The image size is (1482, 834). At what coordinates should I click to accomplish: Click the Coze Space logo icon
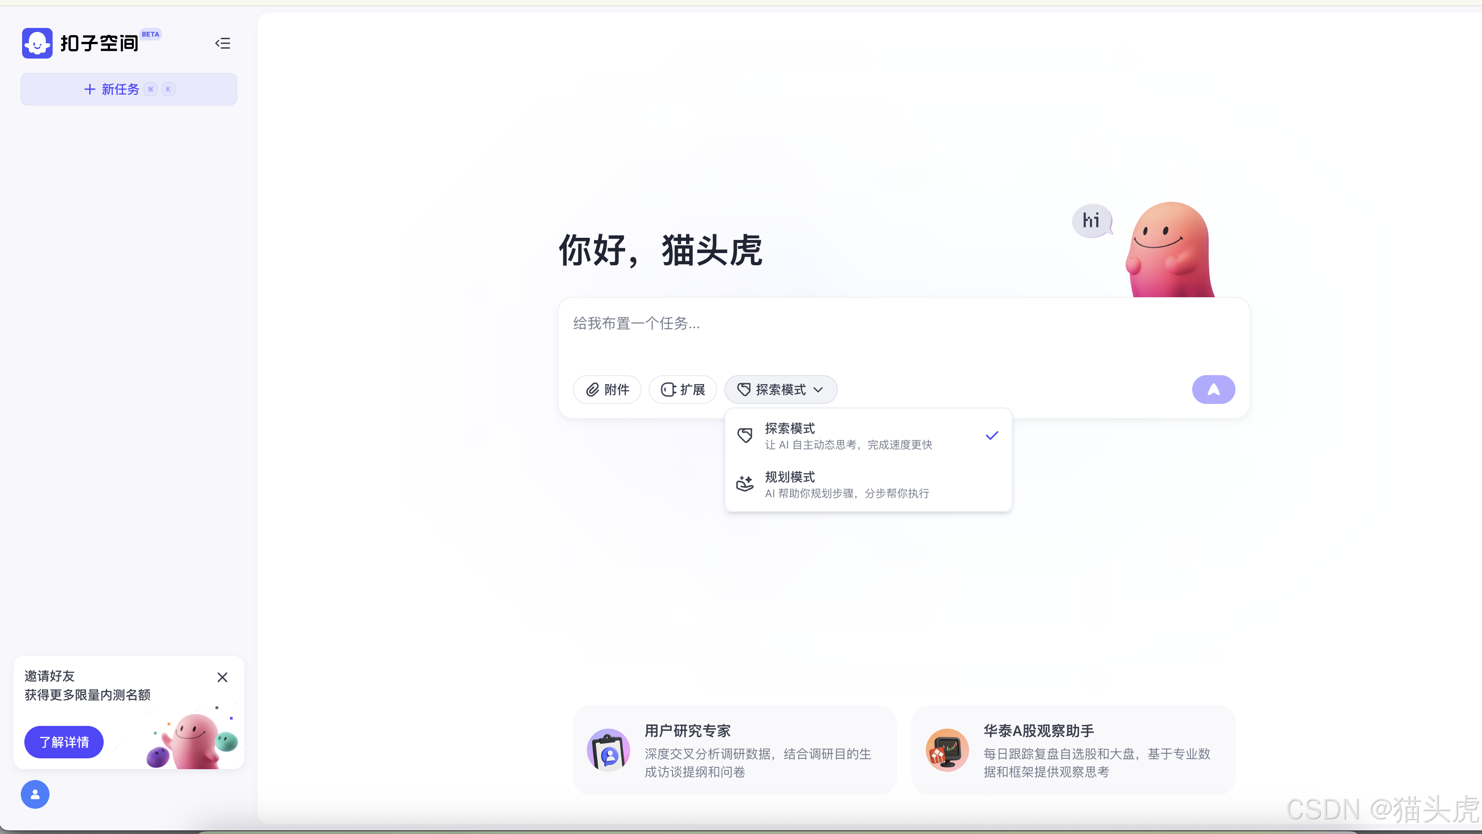37,43
